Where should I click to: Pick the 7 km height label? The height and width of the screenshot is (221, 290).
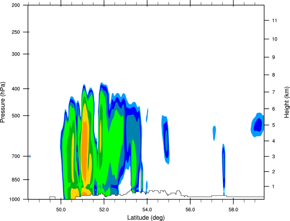[274, 92]
